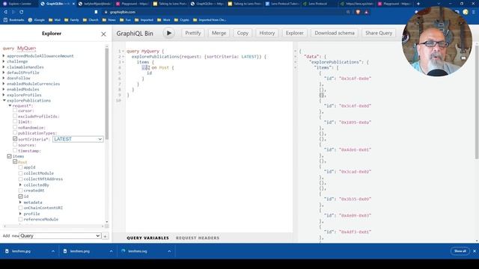The height and width of the screenshot is (269, 479).
Task: Click the Prettify button
Action: pos(193,33)
